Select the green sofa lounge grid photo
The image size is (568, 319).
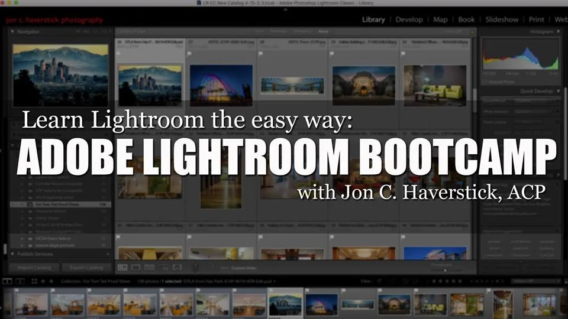coord(435,85)
